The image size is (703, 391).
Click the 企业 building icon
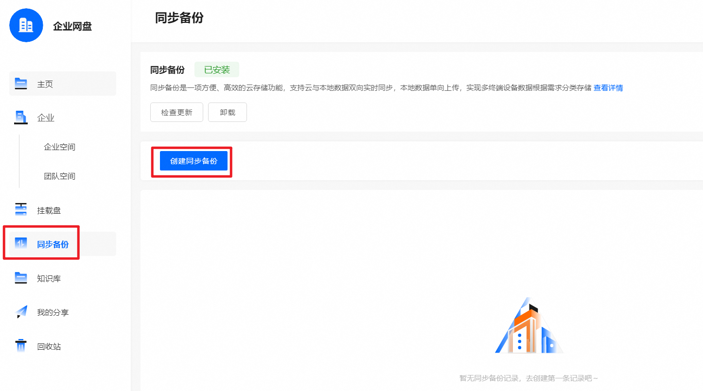(21, 118)
